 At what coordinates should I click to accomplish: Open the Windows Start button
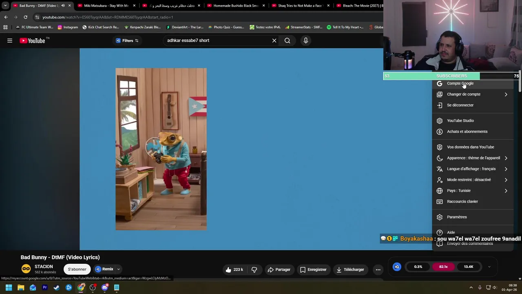[x=9, y=287]
